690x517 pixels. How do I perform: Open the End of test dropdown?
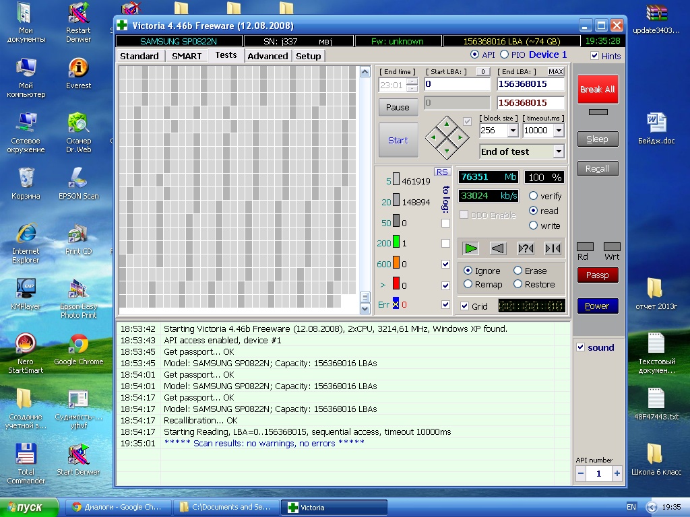559,151
